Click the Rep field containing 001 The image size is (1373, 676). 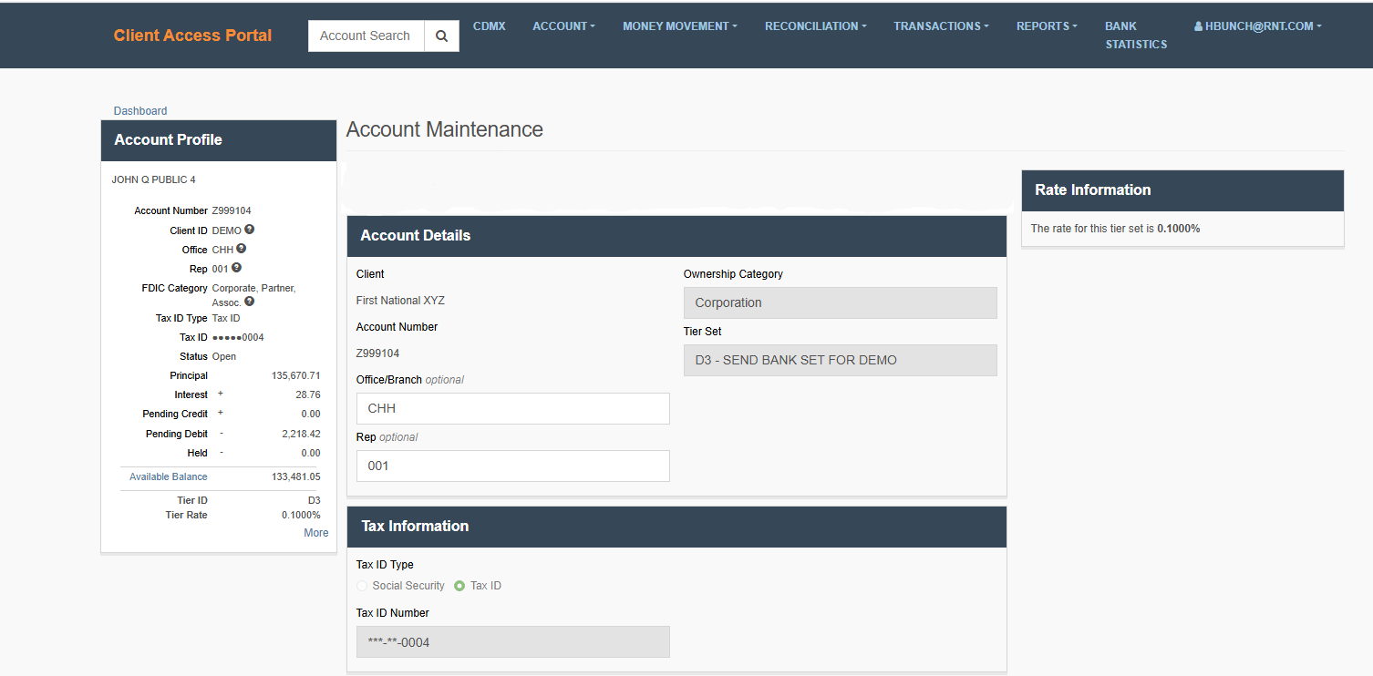coord(513,466)
